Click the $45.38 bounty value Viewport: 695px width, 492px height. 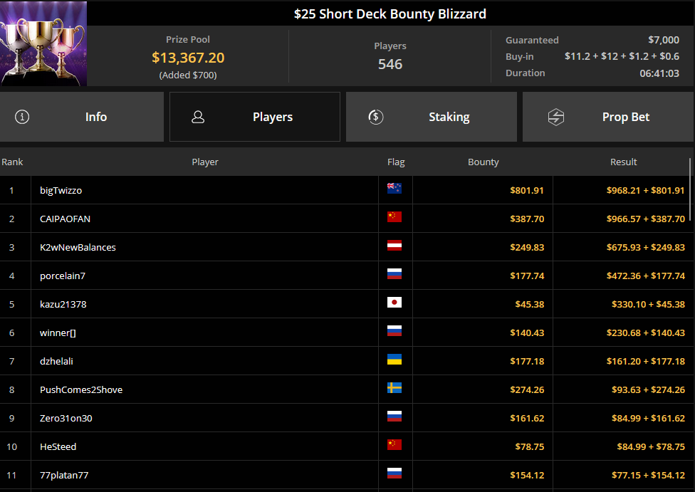pos(529,304)
